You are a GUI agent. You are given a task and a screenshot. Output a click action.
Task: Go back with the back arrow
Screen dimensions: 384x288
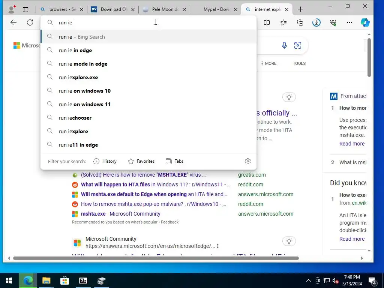coord(13,22)
